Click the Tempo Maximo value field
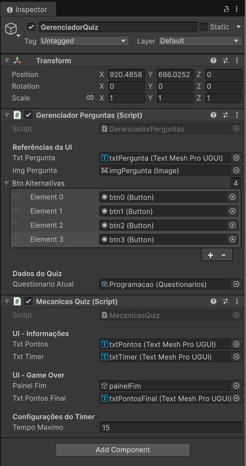This screenshot has height=466, width=246. coord(170,428)
